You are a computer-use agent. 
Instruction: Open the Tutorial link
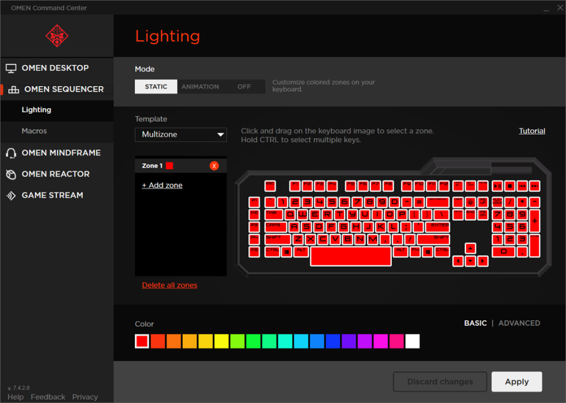[x=532, y=131]
